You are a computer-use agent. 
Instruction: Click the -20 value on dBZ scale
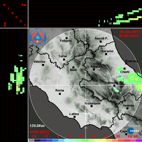point(34,136)
